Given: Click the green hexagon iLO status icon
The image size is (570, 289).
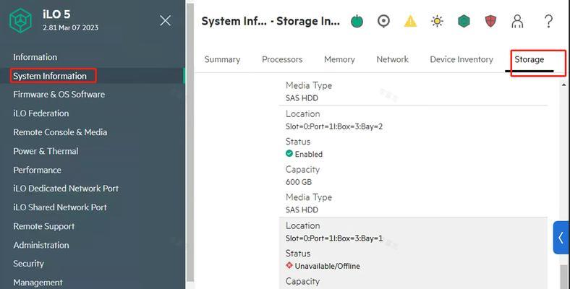Looking at the screenshot, I should (x=464, y=21).
